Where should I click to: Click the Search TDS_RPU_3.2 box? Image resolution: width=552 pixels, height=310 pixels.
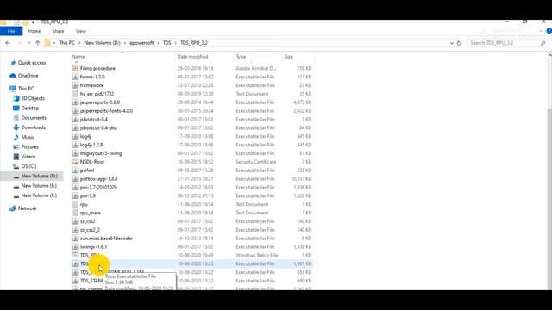(x=507, y=43)
